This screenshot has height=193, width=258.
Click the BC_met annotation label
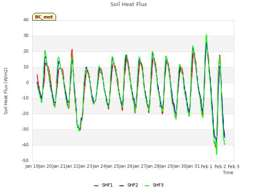click(44, 17)
